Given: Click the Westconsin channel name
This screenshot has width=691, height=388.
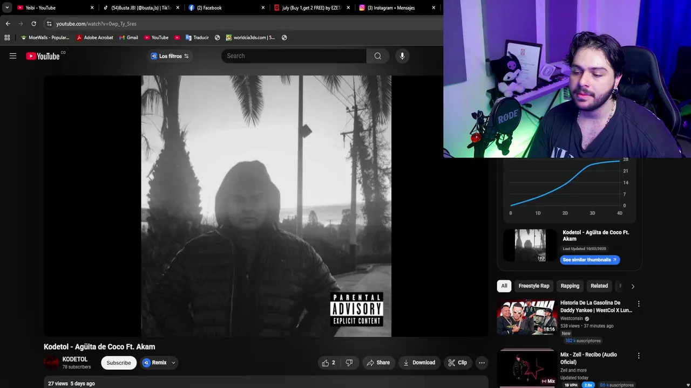Looking at the screenshot, I should click(572, 318).
